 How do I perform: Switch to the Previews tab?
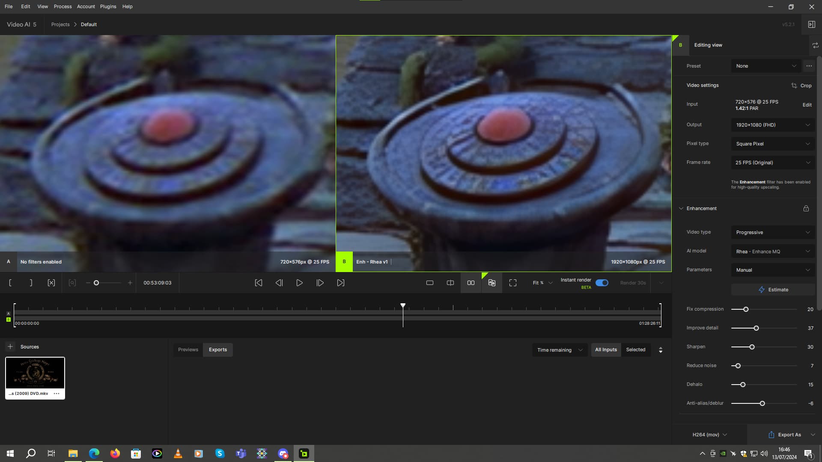(188, 349)
